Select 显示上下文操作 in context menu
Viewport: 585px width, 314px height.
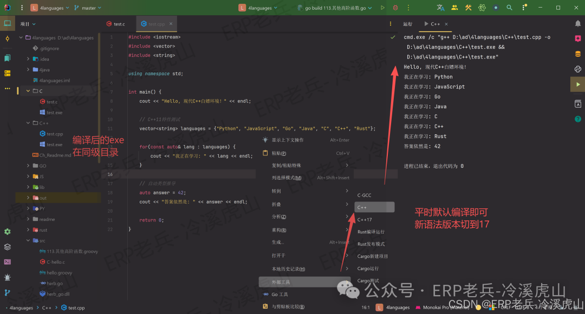coord(306,140)
